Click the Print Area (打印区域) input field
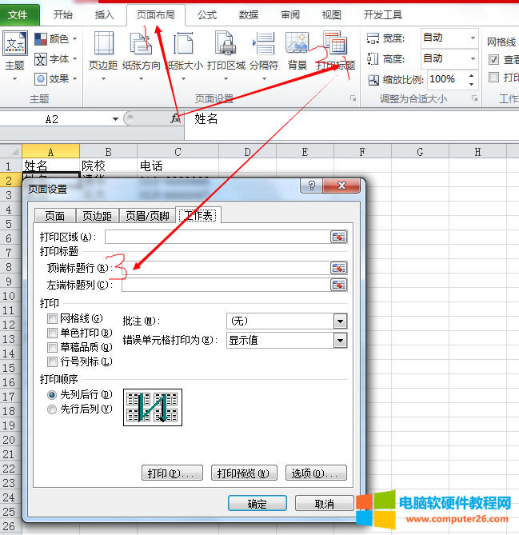Screen dimensions: 519x535 click(x=218, y=237)
